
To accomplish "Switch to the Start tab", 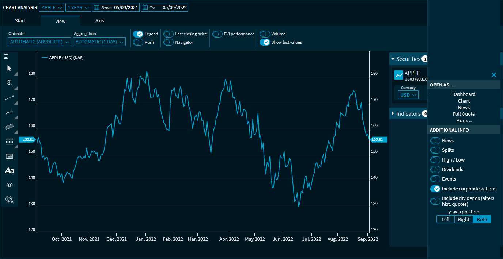I will pos(20,21).
